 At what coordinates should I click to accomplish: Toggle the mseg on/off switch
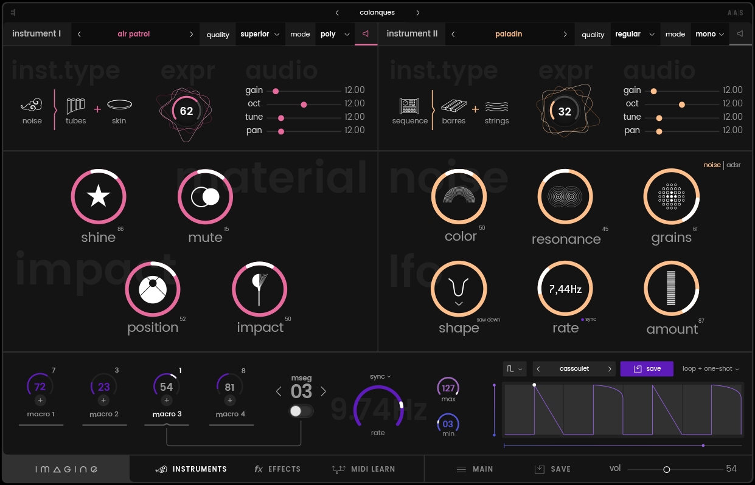301,411
